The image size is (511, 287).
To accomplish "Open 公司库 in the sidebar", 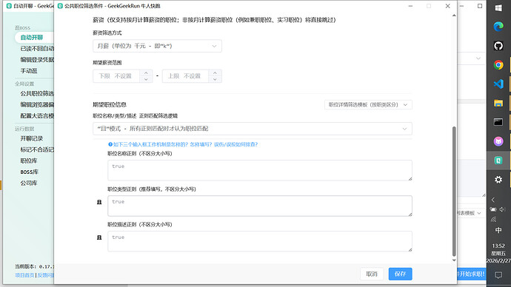I will tap(29, 183).
